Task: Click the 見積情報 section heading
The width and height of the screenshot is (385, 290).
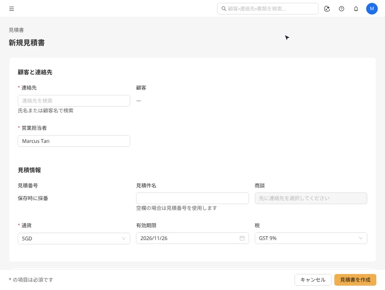Action: 29,170
